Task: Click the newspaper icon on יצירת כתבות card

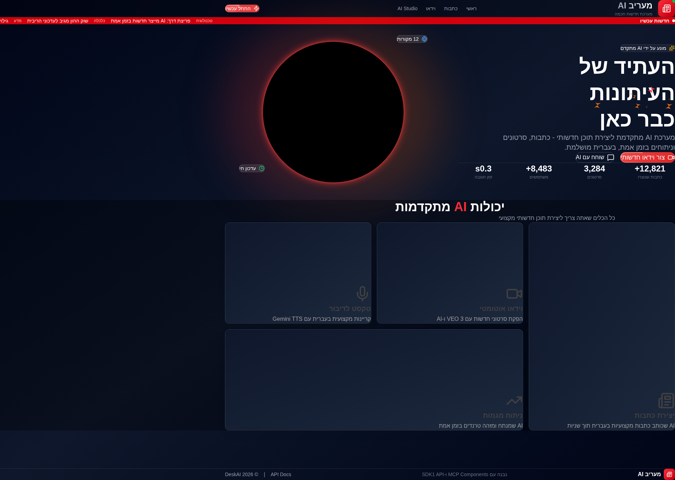Action: [x=666, y=400]
